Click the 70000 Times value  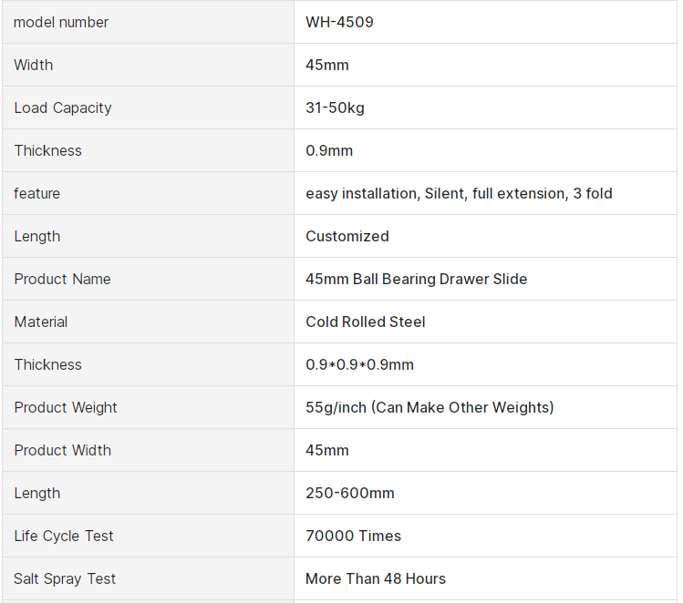pos(354,536)
